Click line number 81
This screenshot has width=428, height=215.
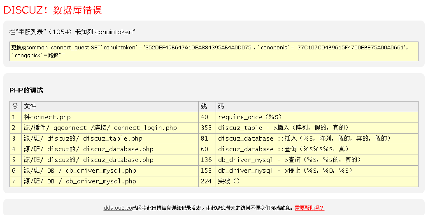coord(207,139)
